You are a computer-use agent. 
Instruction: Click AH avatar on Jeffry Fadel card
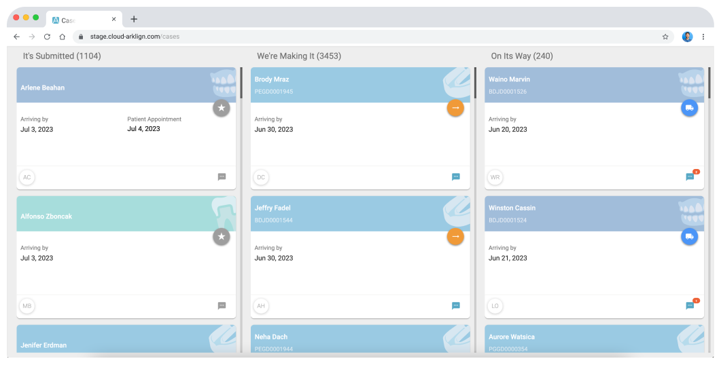coord(261,306)
